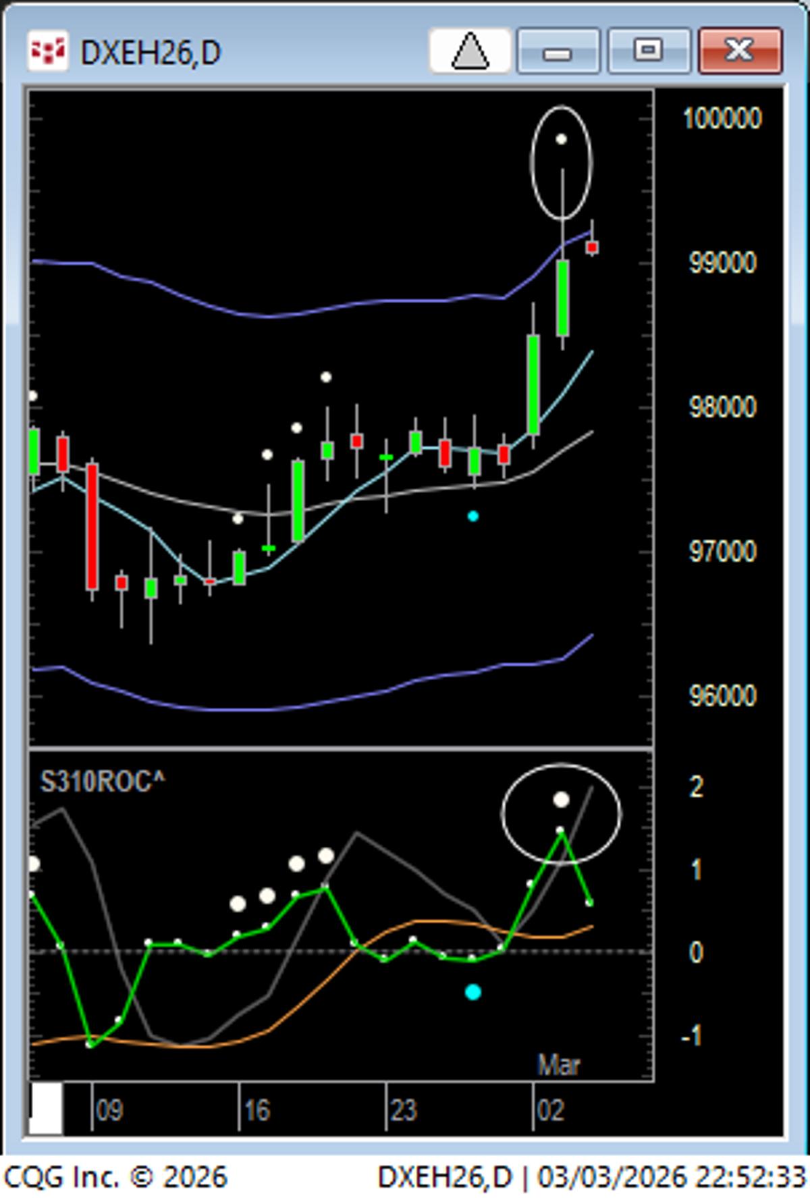Screen dimensions: 810x1198
Task: Click the 100000 price scale label
Action: click(722, 118)
